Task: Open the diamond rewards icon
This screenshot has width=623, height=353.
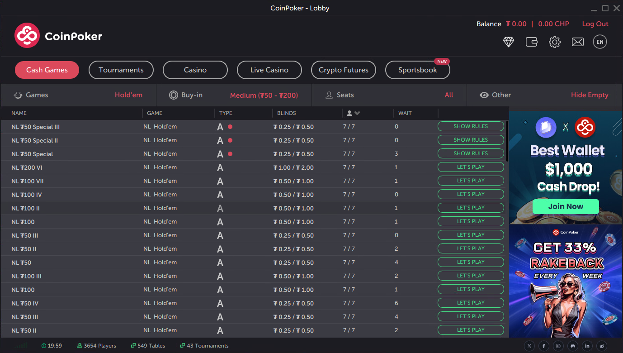Action: (x=509, y=42)
